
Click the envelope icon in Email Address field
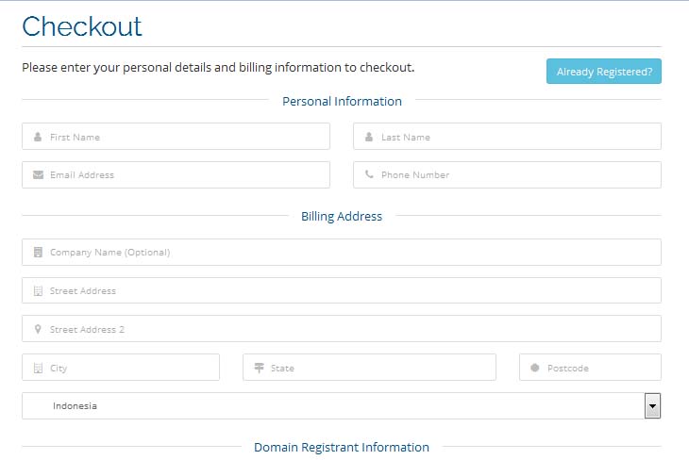coord(38,174)
